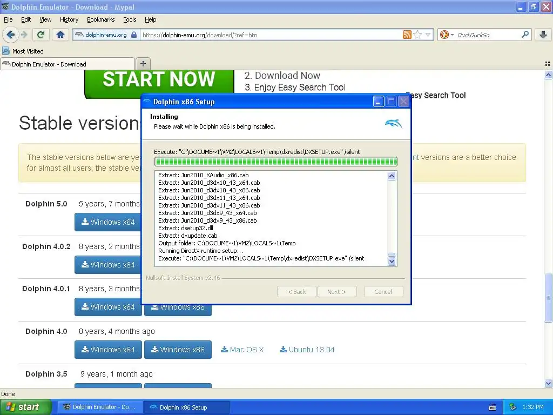Download Dolphin 4.0.2 Windows x64

click(108, 265)
